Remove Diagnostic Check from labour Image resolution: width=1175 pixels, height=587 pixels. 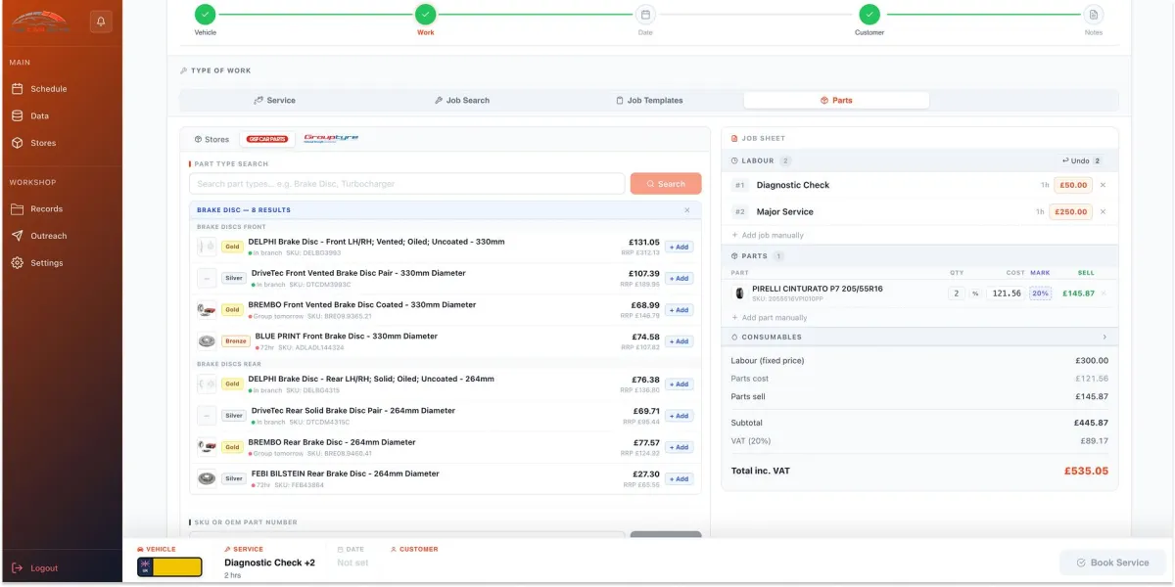1103,185
